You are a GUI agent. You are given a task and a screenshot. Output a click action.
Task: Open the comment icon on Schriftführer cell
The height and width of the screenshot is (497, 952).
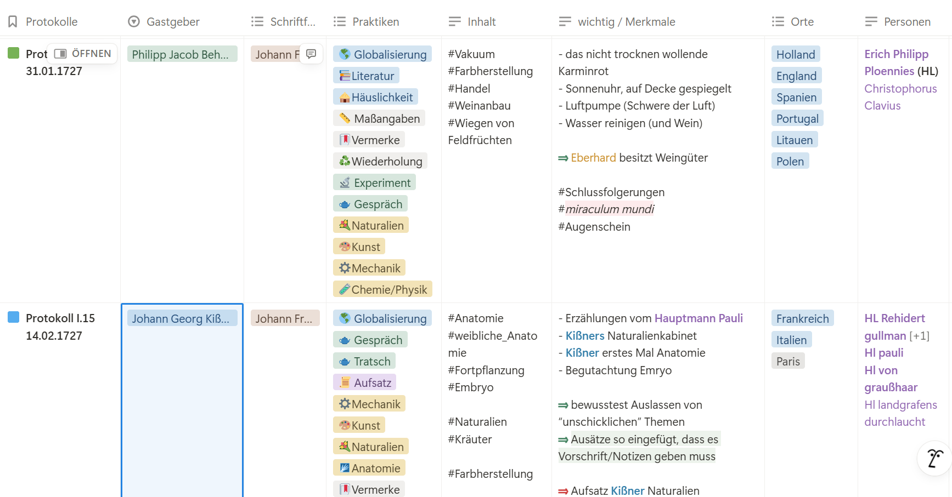point(311,54)
